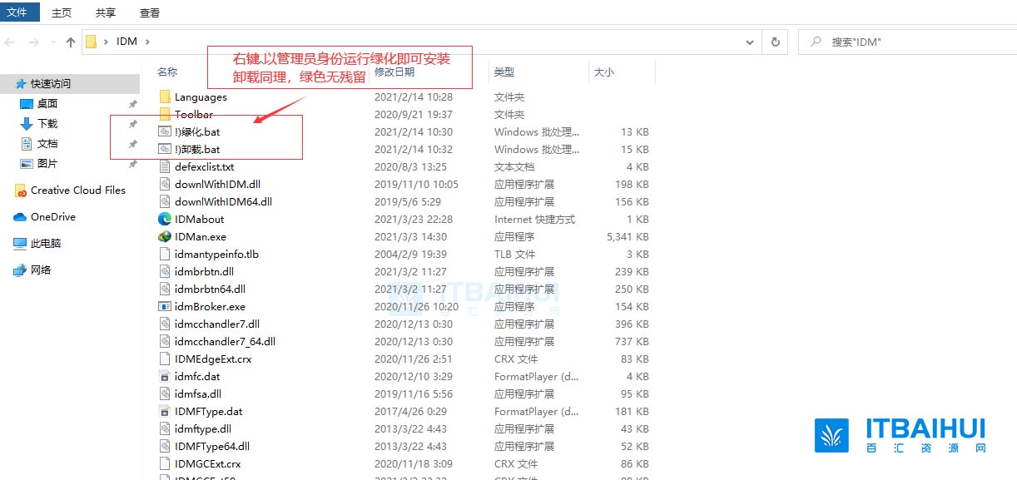Viewport: 1017px width, 480px height.
Task: Open the 文件 menu tab
Action: click(x=18, y=12)
